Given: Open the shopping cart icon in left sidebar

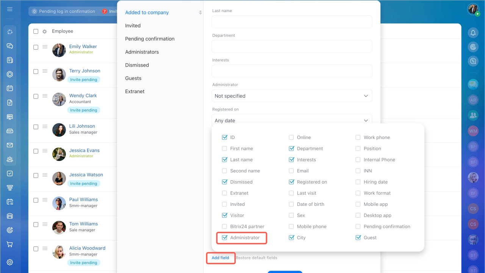Looking at the screenshot, I should [10, 244].
